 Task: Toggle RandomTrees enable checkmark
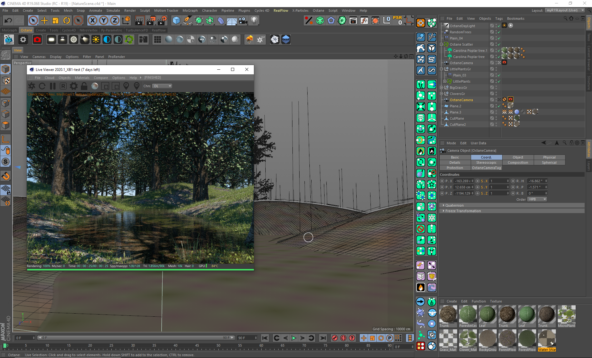click(499, 32)
